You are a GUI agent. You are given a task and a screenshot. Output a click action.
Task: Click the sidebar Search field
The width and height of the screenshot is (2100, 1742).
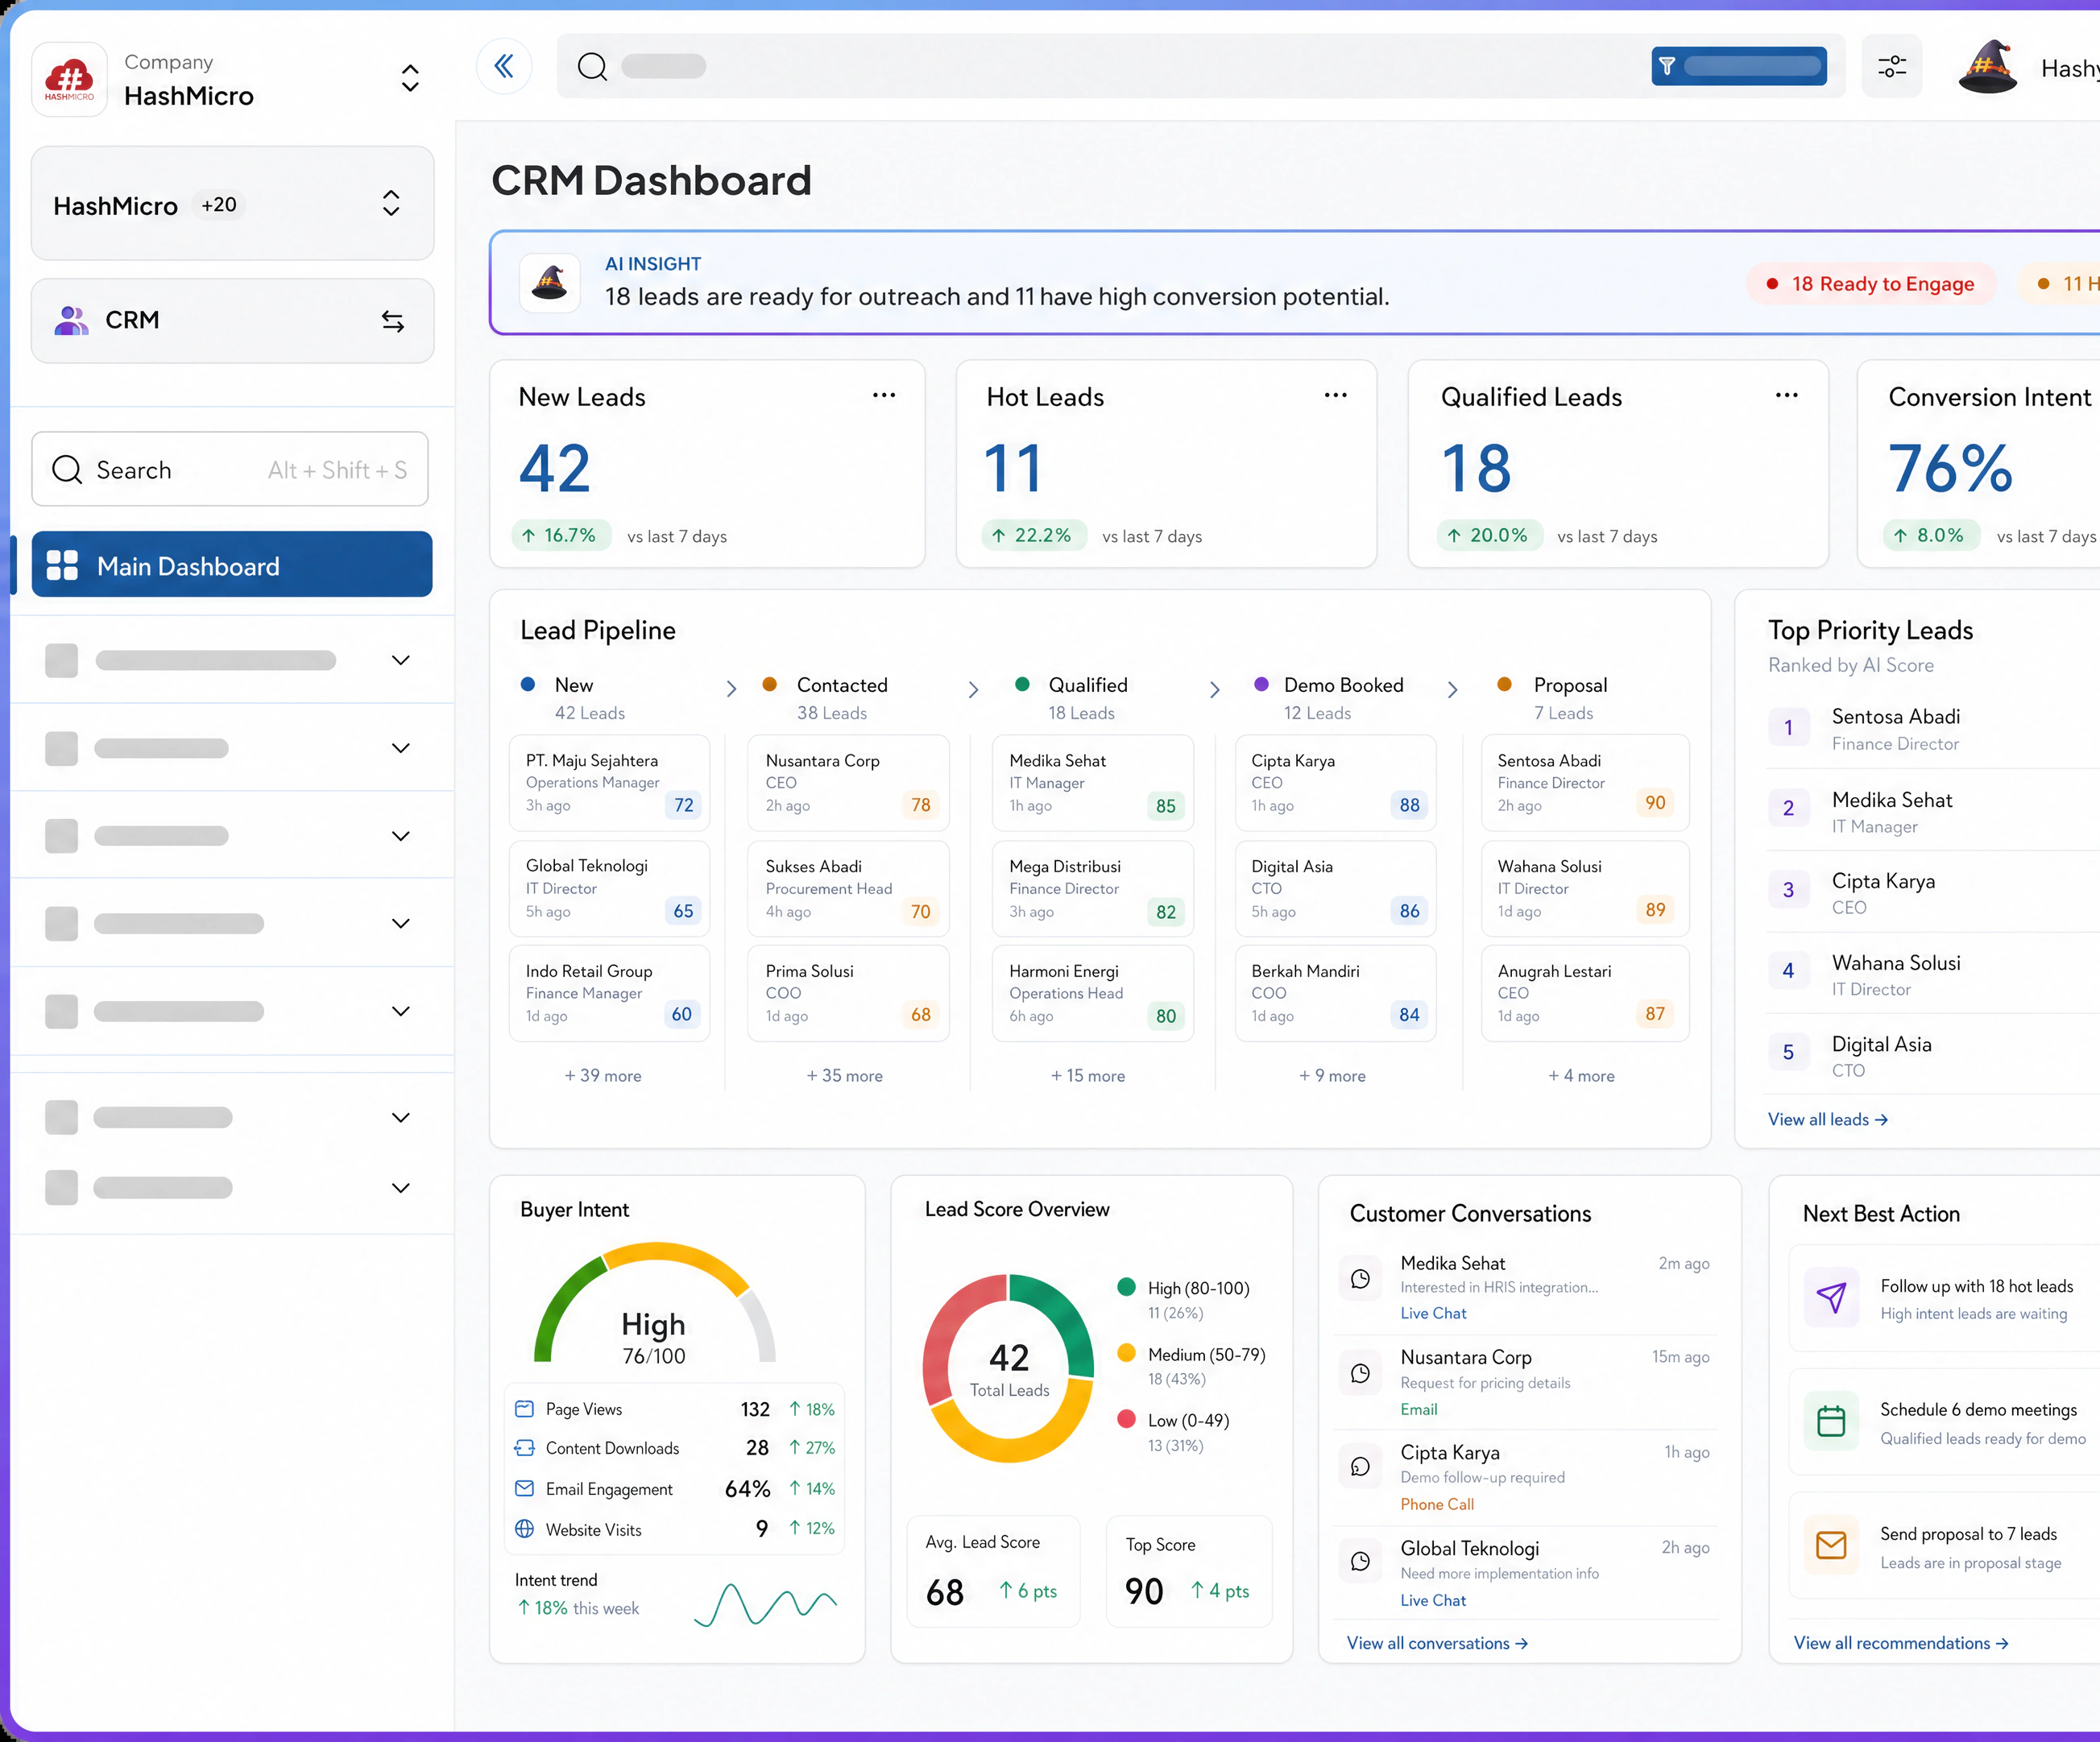tap(230, 469)
